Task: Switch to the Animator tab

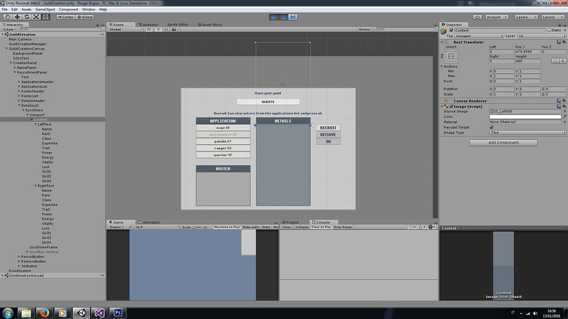Action: [x=149, y=24]
